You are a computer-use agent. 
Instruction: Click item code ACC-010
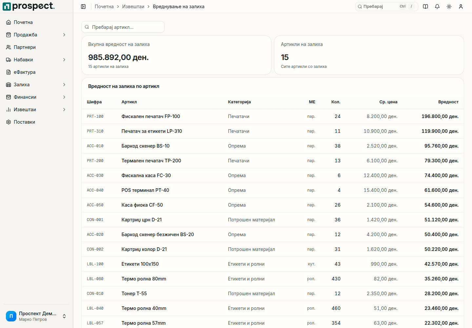pyautogui.click(x=95, y=146)
